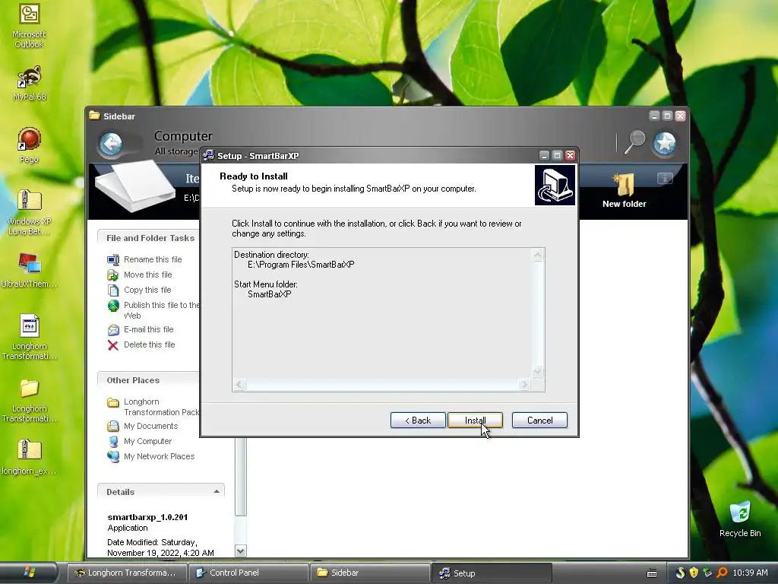Click the keyboard icon in taskbar
Image resolution: width=778 pixels, height=584 pixels.
pos(652,573)
